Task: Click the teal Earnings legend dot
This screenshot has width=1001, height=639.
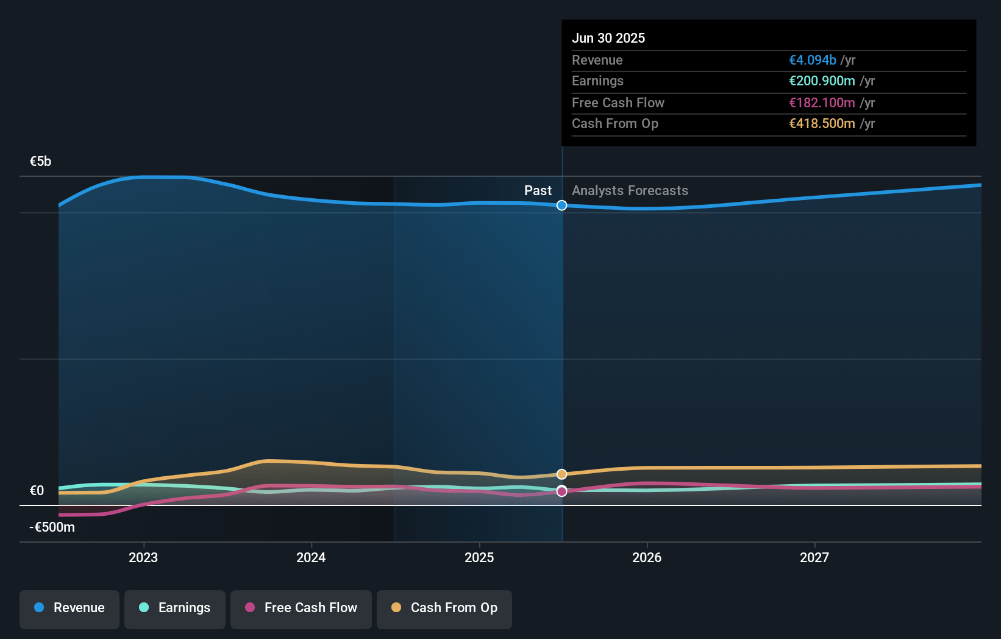Action: pyautogui.click(x=144, y=607)
